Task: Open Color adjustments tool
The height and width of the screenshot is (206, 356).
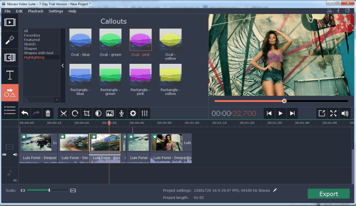Action: (x=98, y=113)
